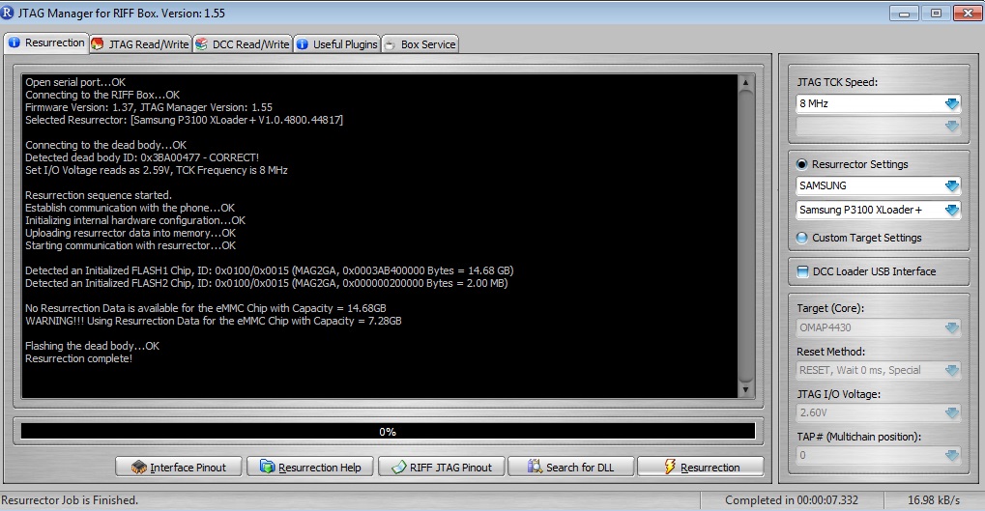985x511 pixels.
Task: Click the log scrollbar down arrow
Action: (745, 390)
